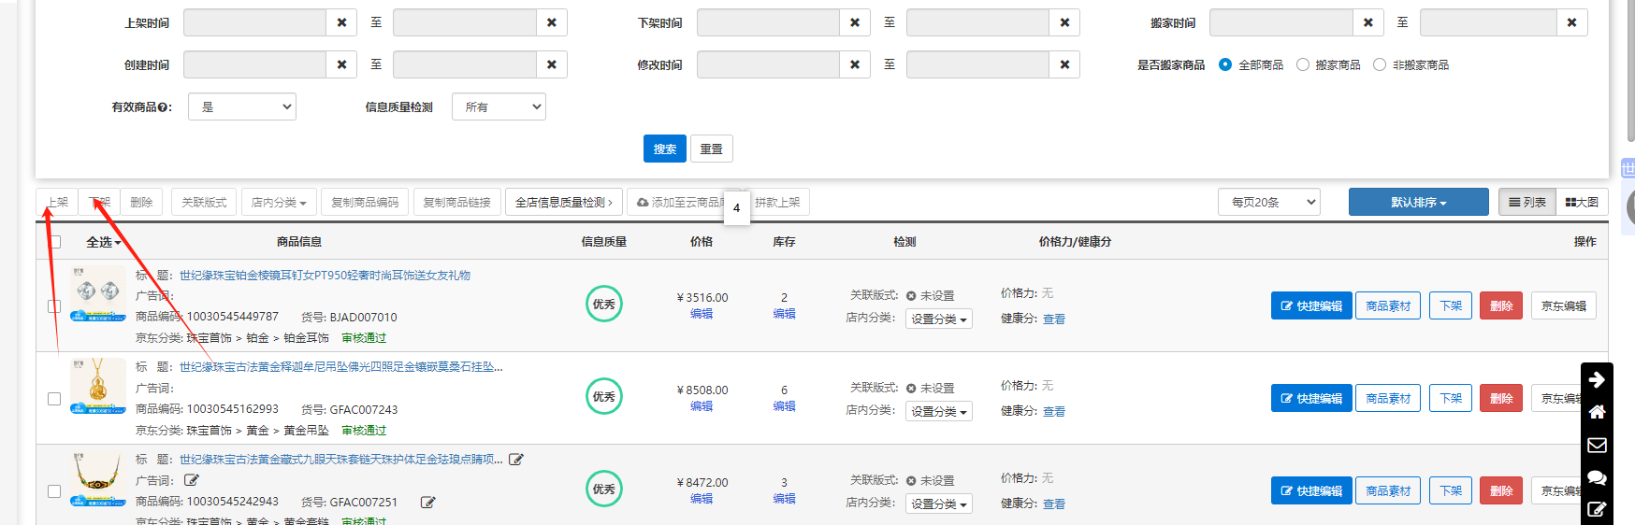Click red 删除 button for first product
The width and height of the screenshot is (1635, 525).
coord(1500,305)
